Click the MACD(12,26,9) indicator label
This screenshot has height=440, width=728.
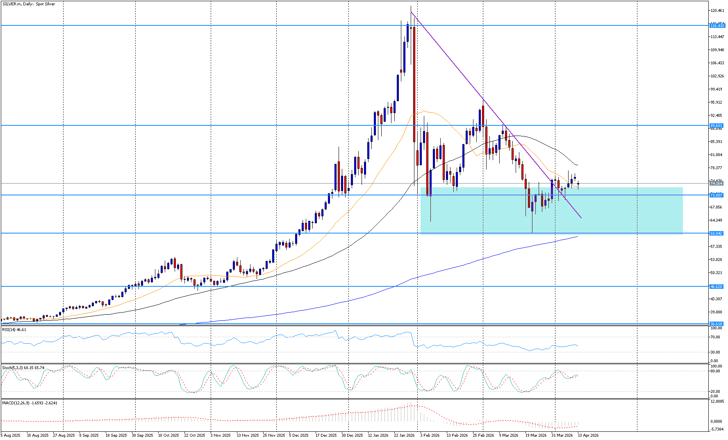tap(30, 403)
